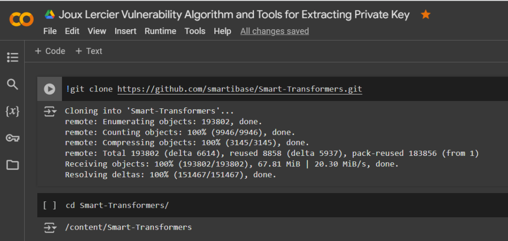
Task: Open the File menu
Action: pos(50,31)
